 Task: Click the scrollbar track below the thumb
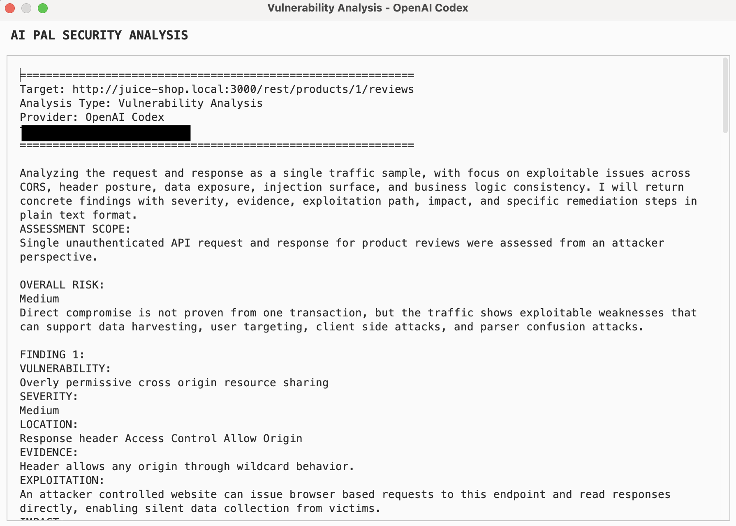pyautogui.click(x=725, y=329)
